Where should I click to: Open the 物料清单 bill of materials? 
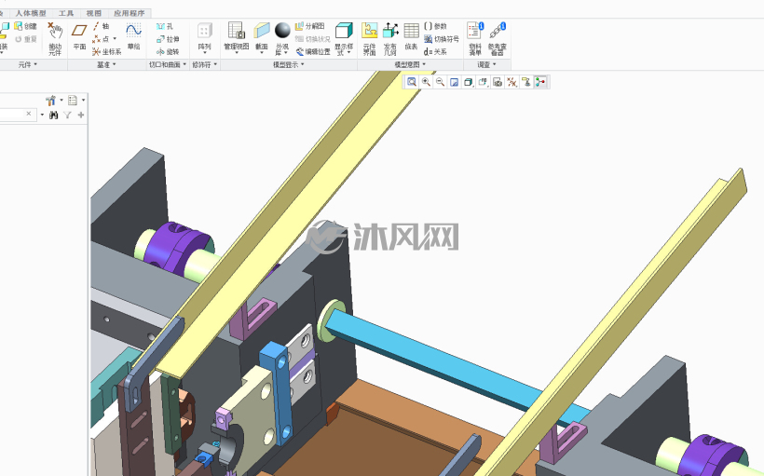tap(475, 38)
